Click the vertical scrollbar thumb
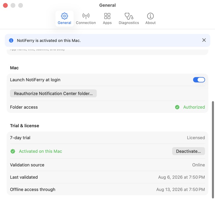 click(213, 150)
